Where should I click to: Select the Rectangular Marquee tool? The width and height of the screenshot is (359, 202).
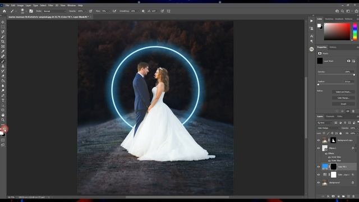3,27
